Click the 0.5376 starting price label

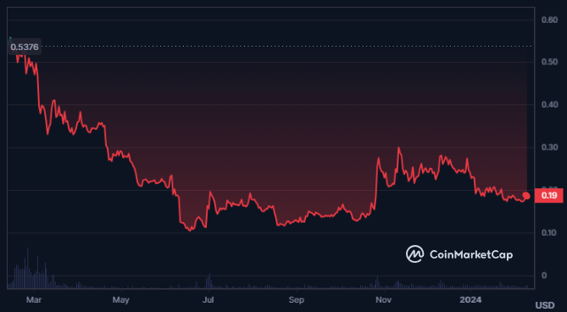pos(25,47)
